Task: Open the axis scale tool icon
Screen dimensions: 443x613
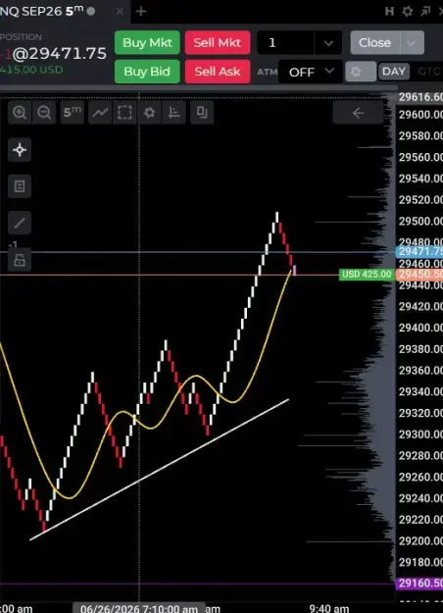Action: click(x=173, y=113)
